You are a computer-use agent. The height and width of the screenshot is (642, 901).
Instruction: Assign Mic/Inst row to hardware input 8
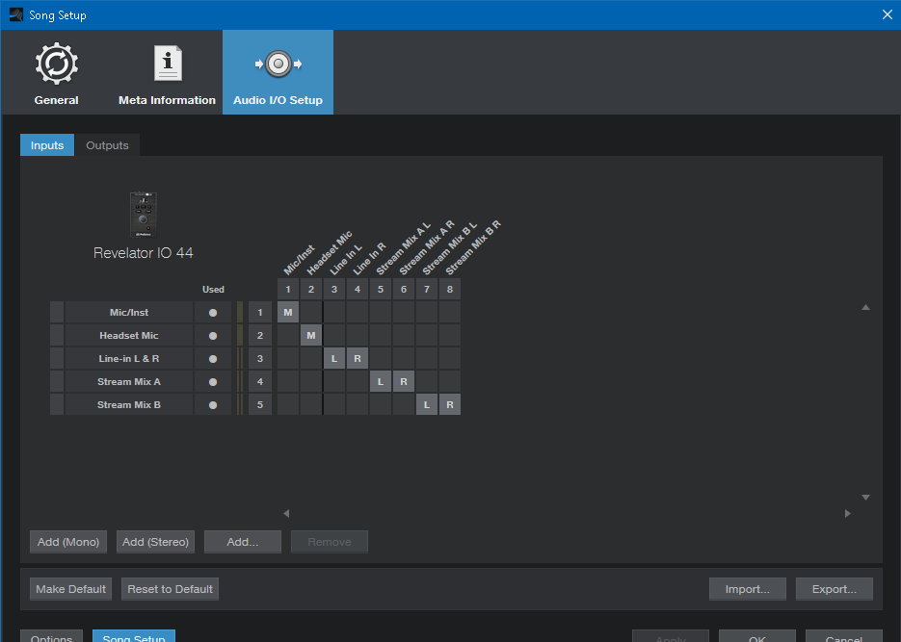(x=450, y=312)
